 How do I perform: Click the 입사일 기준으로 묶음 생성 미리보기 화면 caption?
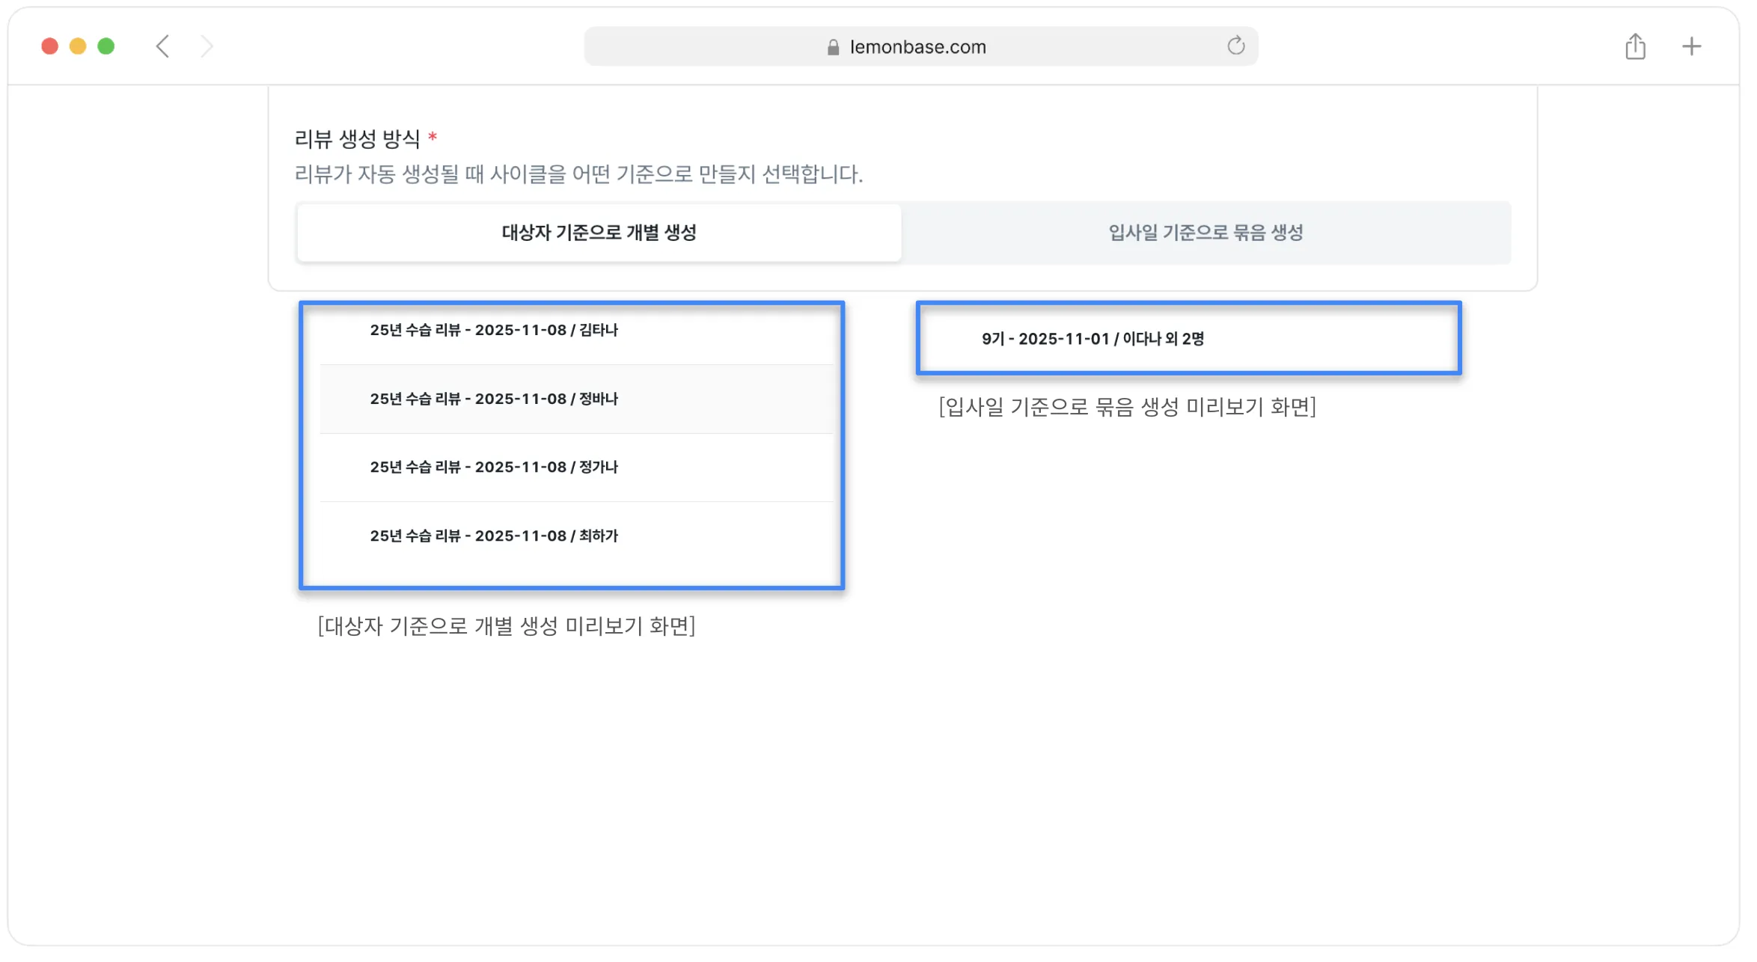[x=1128, y=407]
